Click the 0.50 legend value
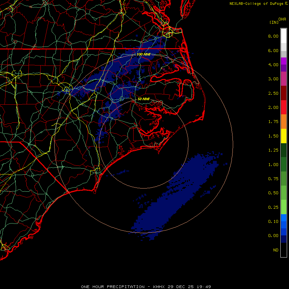Image resolution: width=289 pixels, height=289 pixels. 273,193
